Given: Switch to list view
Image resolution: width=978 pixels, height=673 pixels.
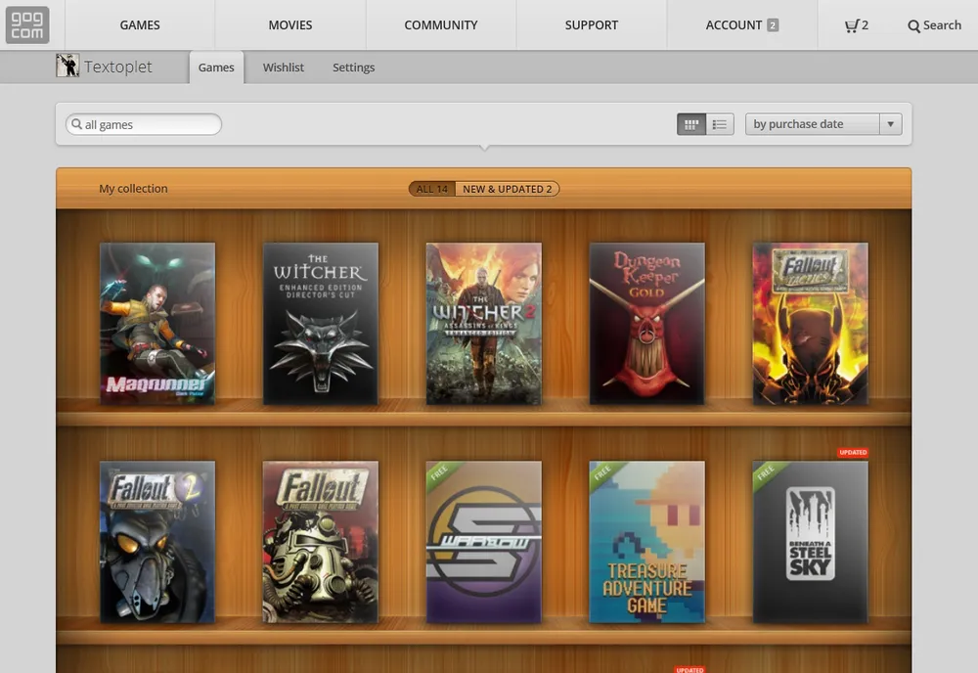Looking at the screenshot, I should [720, 124].
